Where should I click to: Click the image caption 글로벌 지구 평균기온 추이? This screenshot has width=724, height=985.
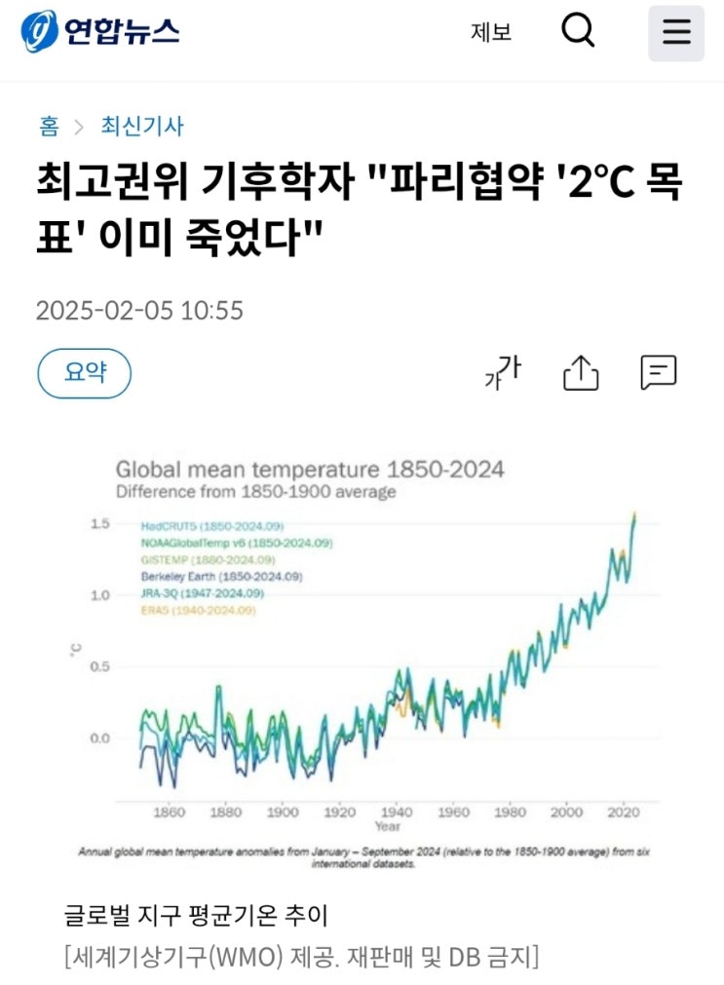(x=197, y=916)
